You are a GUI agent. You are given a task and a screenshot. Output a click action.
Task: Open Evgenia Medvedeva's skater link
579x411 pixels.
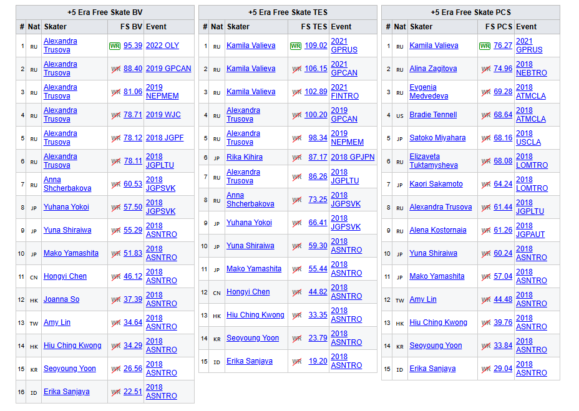[x=423, y=92]
